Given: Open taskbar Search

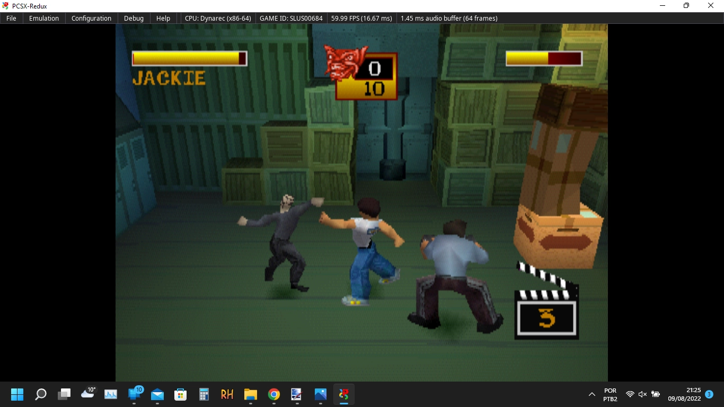Looking at the screenshot, I should [x=41, y=394].
